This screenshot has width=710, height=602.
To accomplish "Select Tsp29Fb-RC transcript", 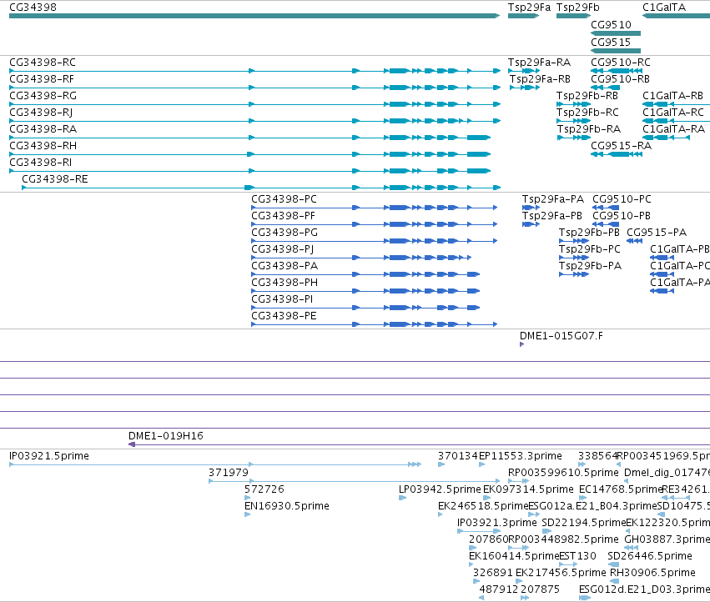I will pyautogui.click(x=574, y=121).
